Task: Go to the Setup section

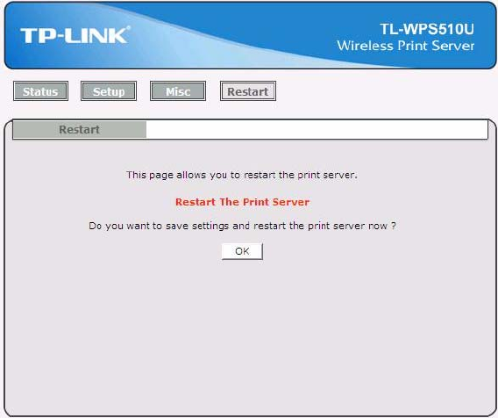Action: tap(109, 91)
